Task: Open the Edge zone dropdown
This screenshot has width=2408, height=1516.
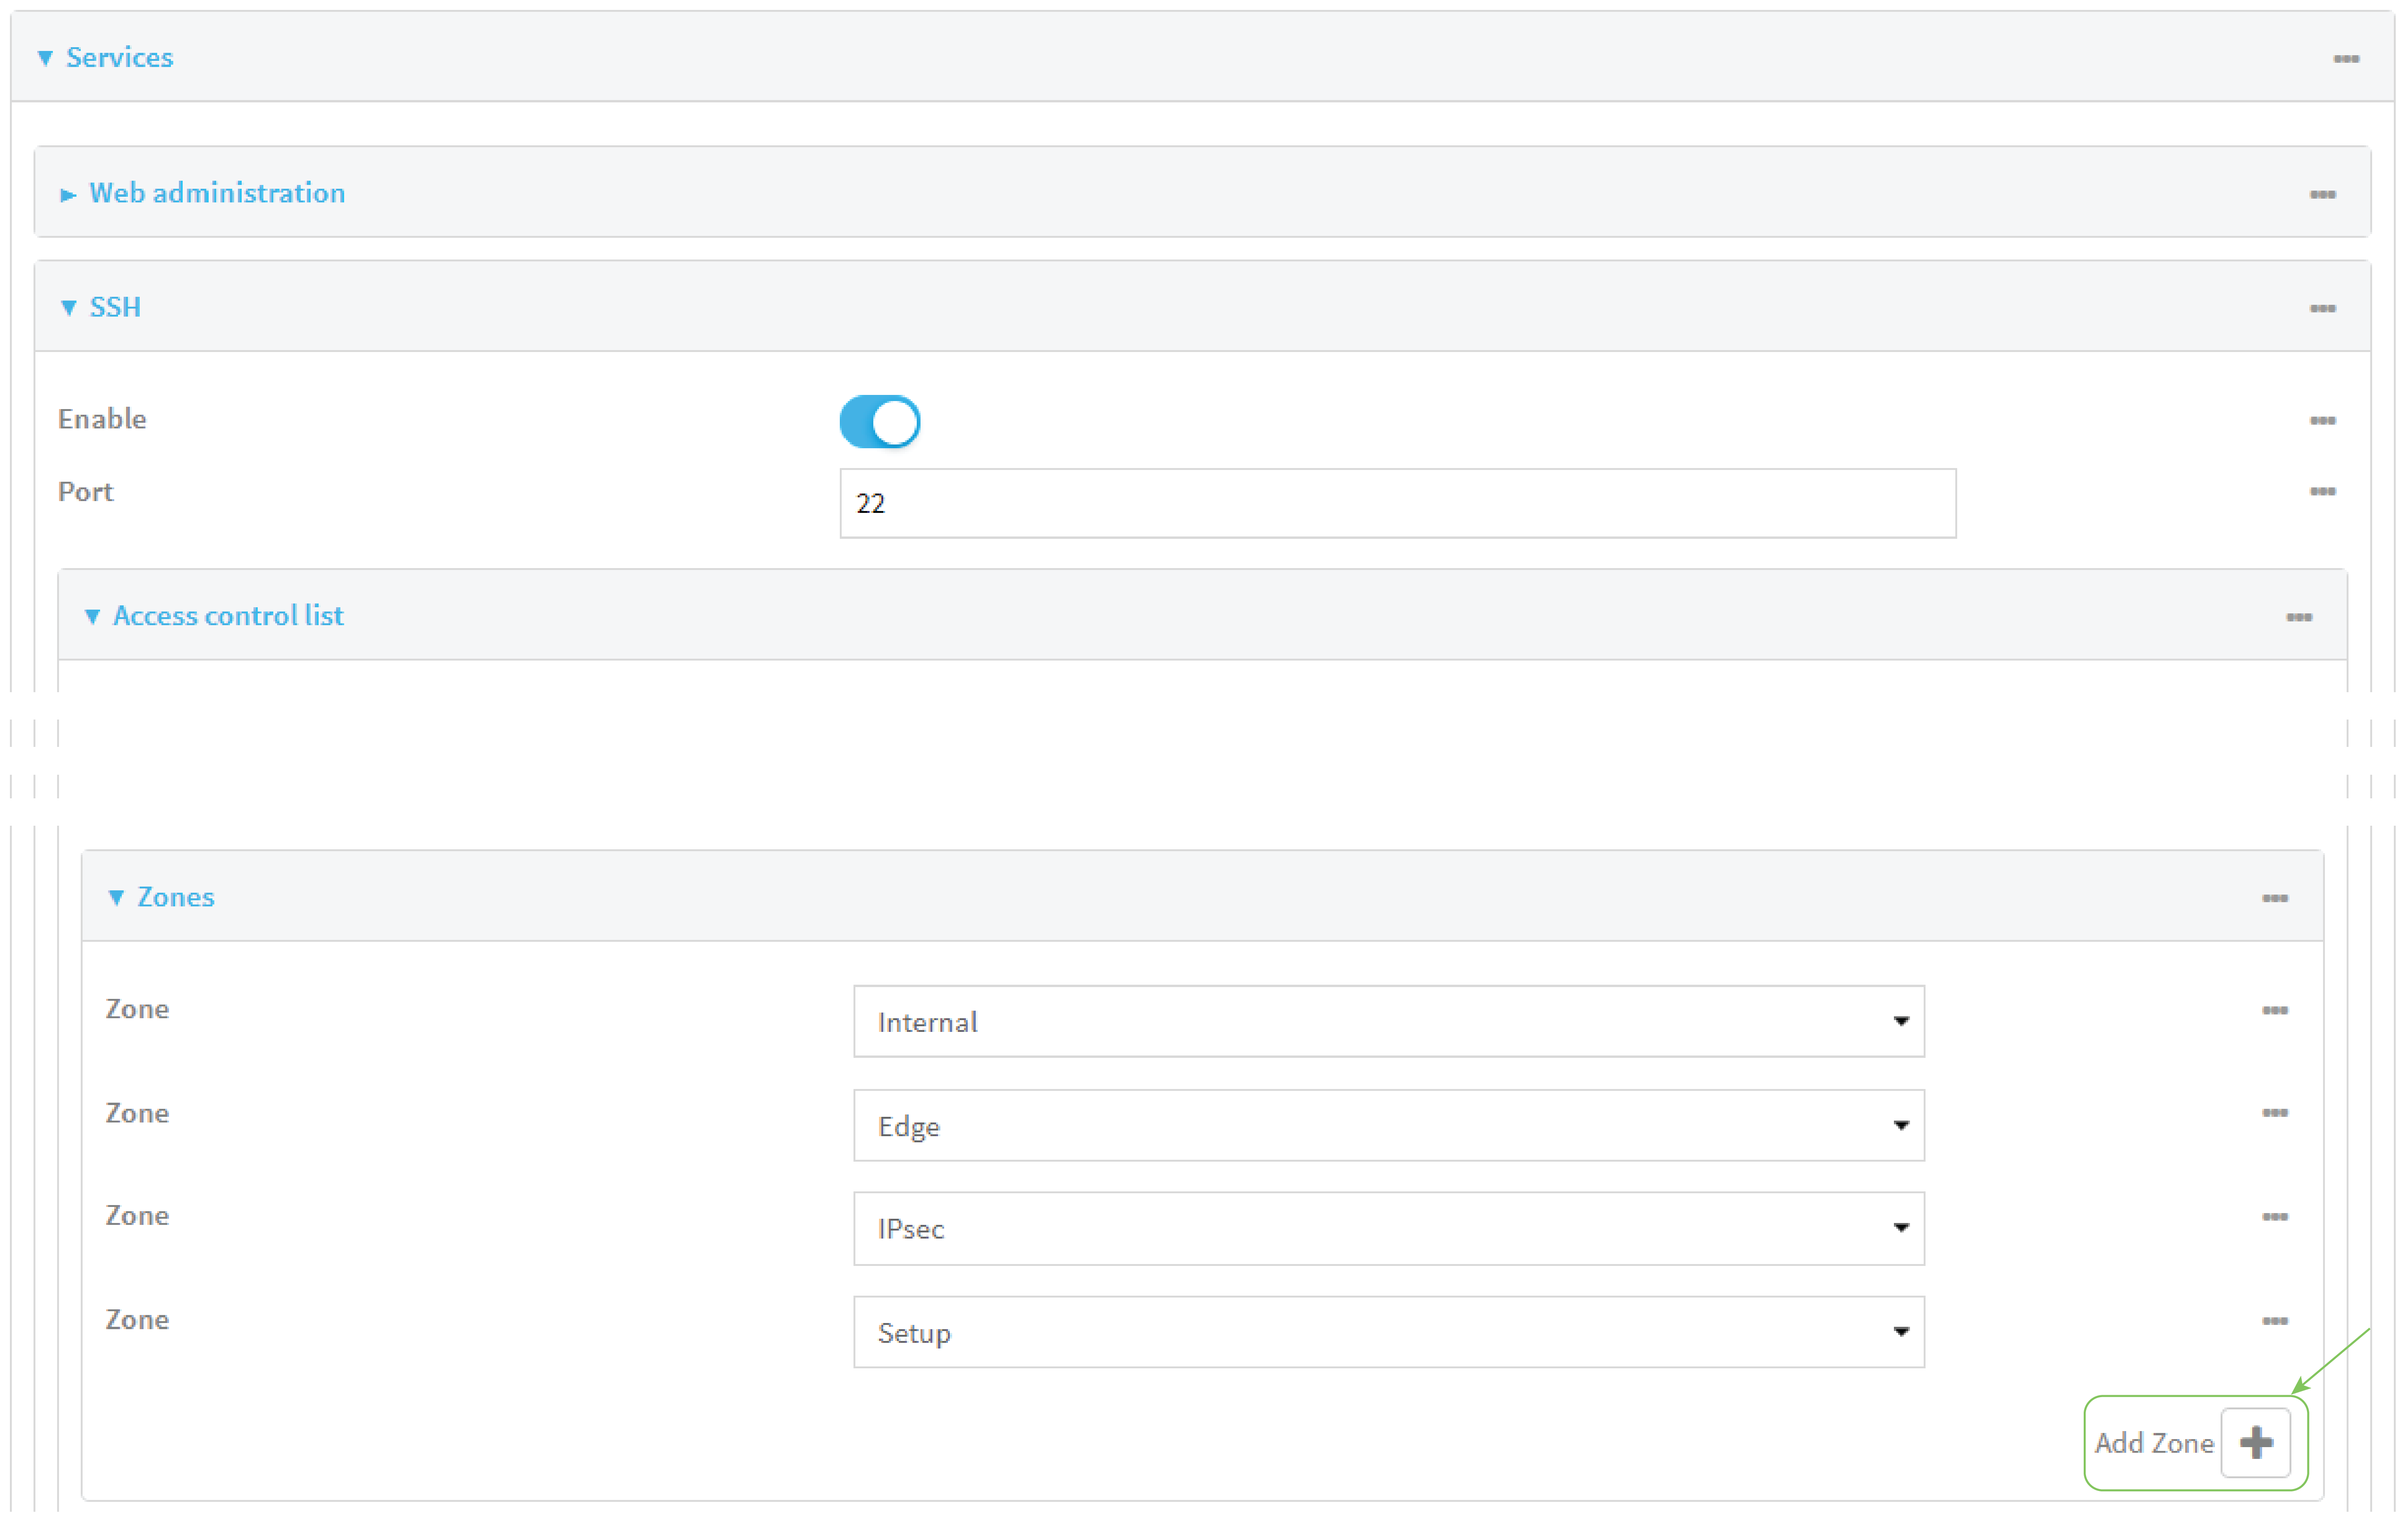Action: pos(1388,1125)
